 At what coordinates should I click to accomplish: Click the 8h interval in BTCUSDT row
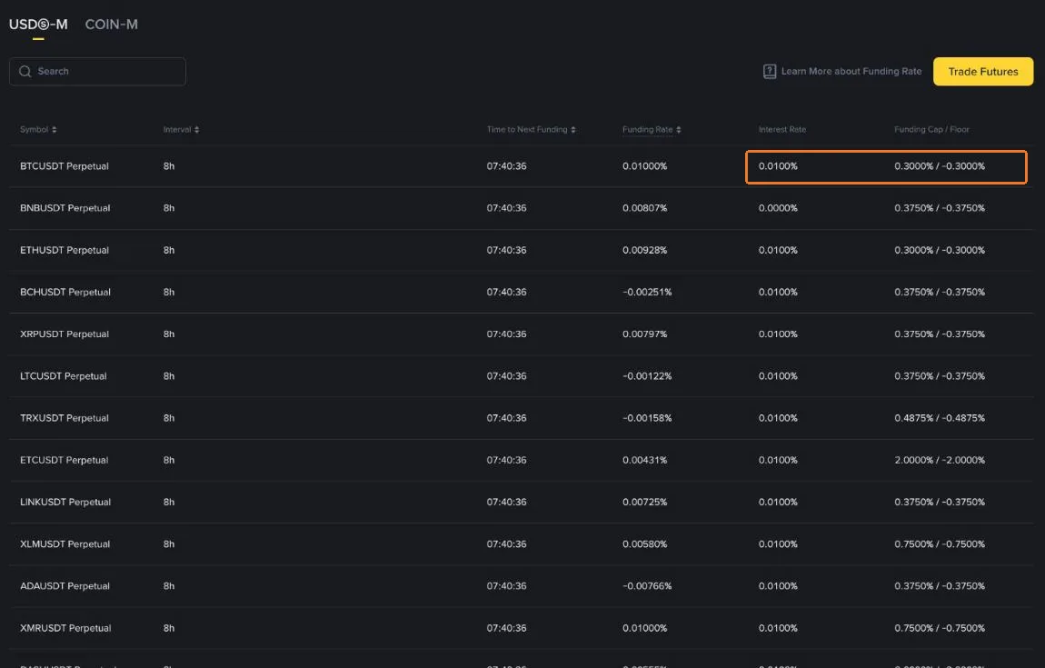[169, 166]
